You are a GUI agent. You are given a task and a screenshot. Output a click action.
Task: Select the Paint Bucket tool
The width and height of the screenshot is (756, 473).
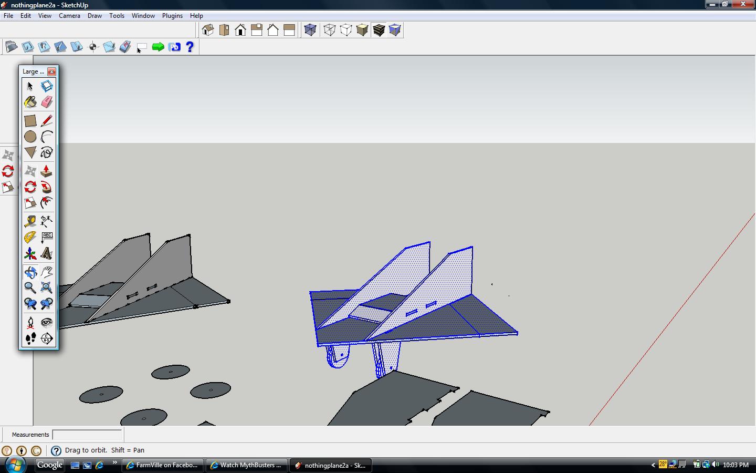[30, 102]
